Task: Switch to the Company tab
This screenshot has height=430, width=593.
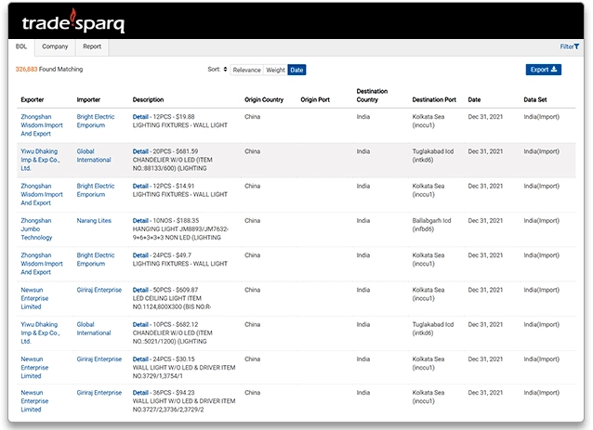Action: (x=55, y=46)
